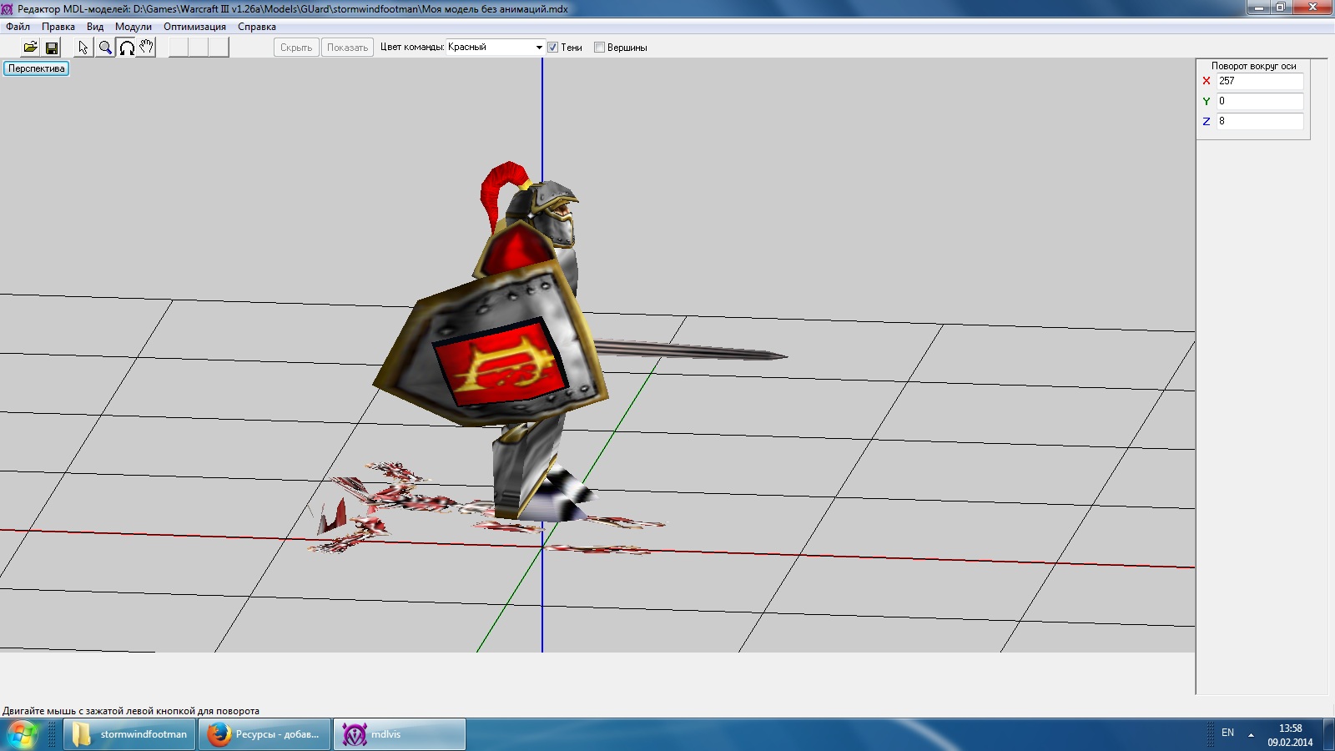Open the window system menu icon in title bar

(x=8, y=9)
